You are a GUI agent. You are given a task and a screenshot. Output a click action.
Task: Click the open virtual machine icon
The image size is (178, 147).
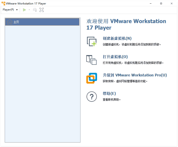[x=92, y=60]
